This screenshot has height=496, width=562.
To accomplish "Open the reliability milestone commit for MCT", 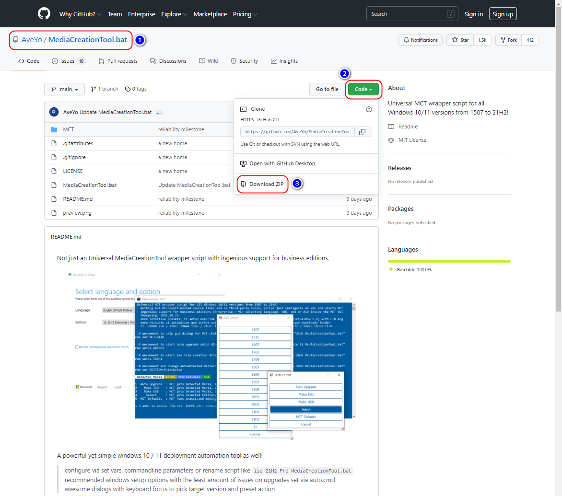I will click(x=181, y=130).
